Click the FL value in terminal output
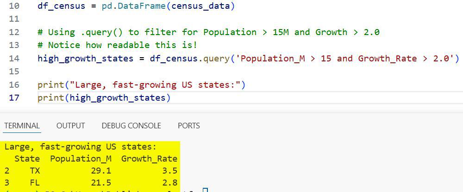This screenshot has width=463, height=192. coord(35,183)
